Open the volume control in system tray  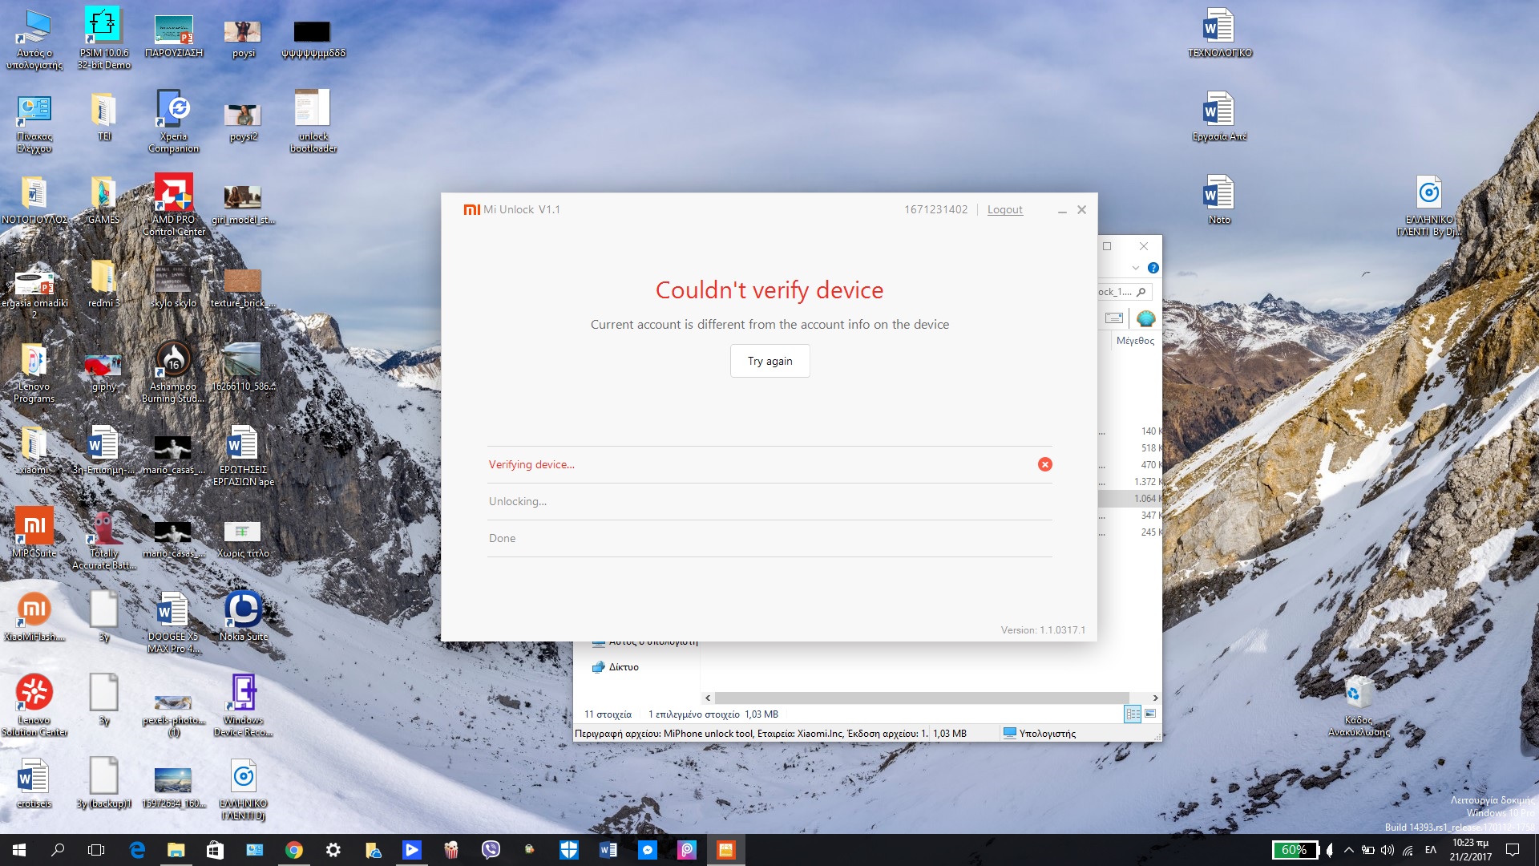1388,850
